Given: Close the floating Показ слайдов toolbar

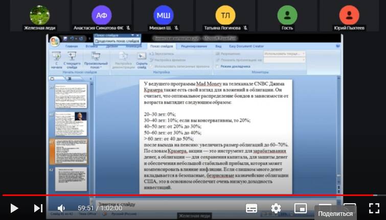Looking at the screenshot, I should [x=138, y=35].
